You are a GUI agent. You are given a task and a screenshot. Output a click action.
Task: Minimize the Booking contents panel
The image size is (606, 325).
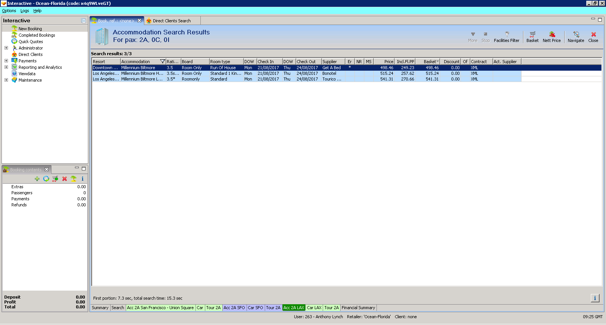point(77,168)
